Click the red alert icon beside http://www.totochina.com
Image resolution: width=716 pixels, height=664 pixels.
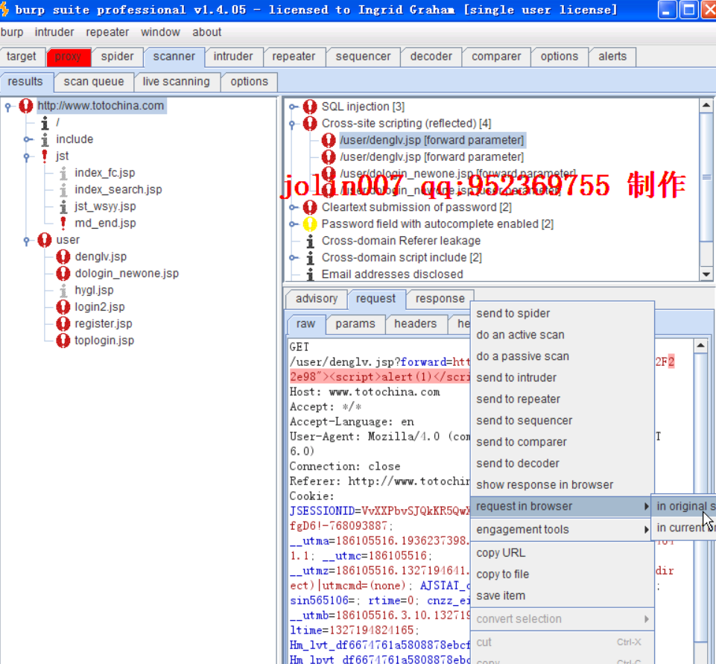point(26,106)
